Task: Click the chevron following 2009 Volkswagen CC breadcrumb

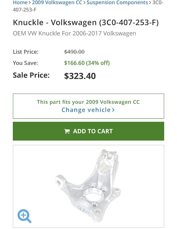Action: click(84, 2)
